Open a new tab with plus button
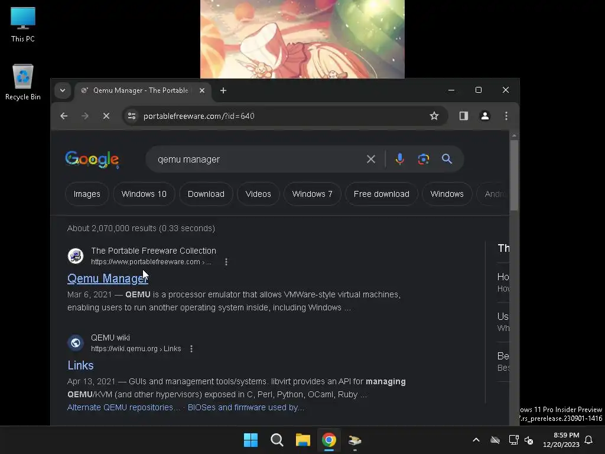Screen dimensions: 605x454 coord(223,90)
